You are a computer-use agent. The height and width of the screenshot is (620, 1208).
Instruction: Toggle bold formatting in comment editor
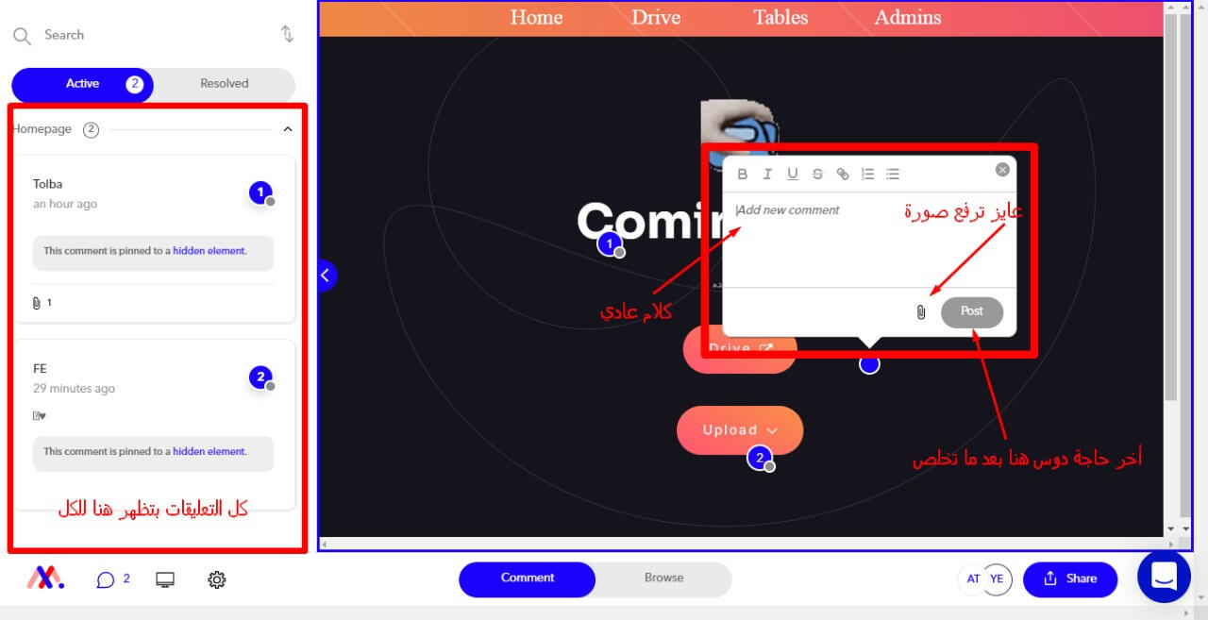click(x=743, y=174)
